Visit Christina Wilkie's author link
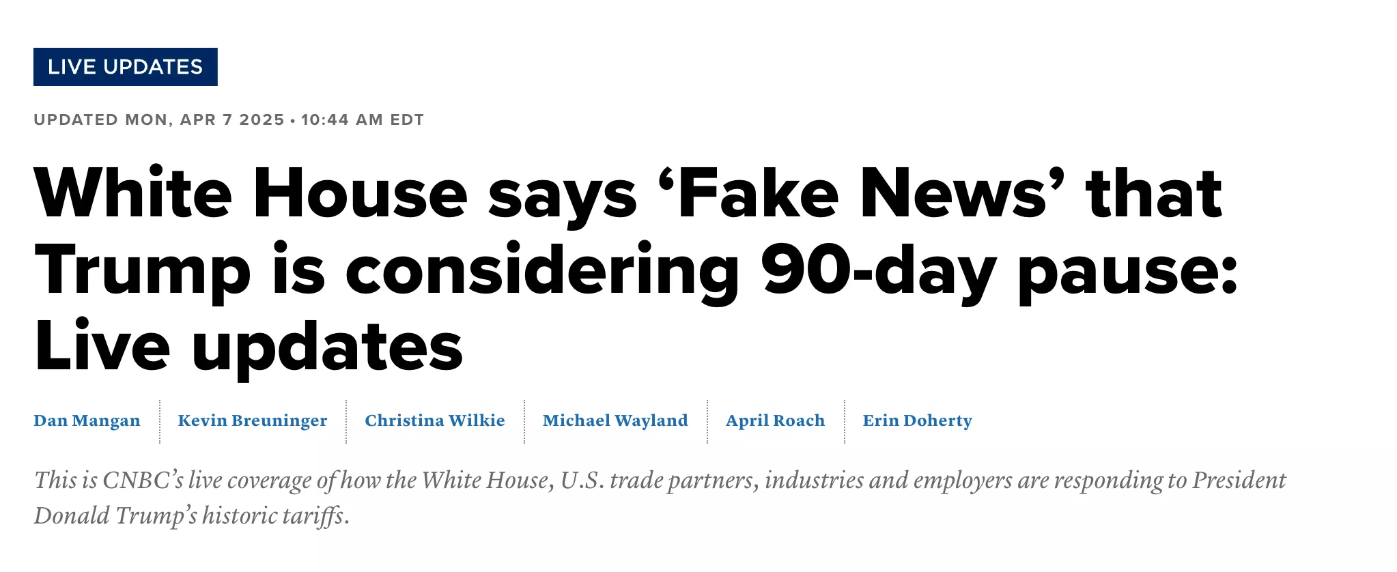The height and width of the screenshot is (572, 1397). pos(435,420)
